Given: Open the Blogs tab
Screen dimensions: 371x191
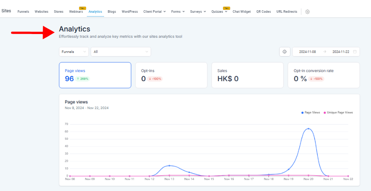Looking at the screenshot, I should [x=112, y=11].
